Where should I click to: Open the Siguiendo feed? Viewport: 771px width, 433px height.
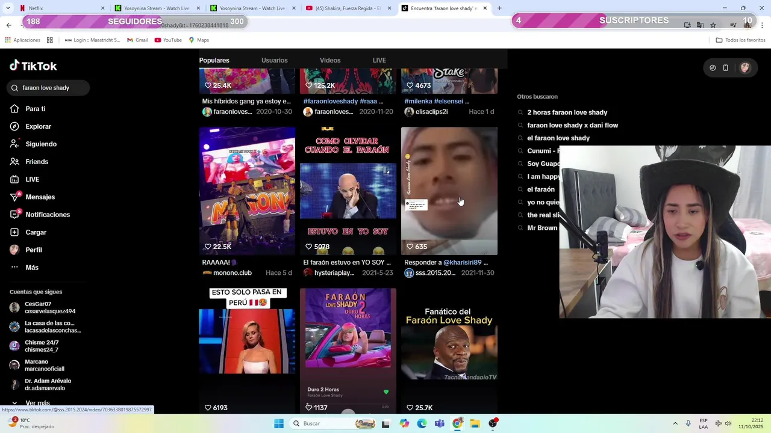[33, 144]
